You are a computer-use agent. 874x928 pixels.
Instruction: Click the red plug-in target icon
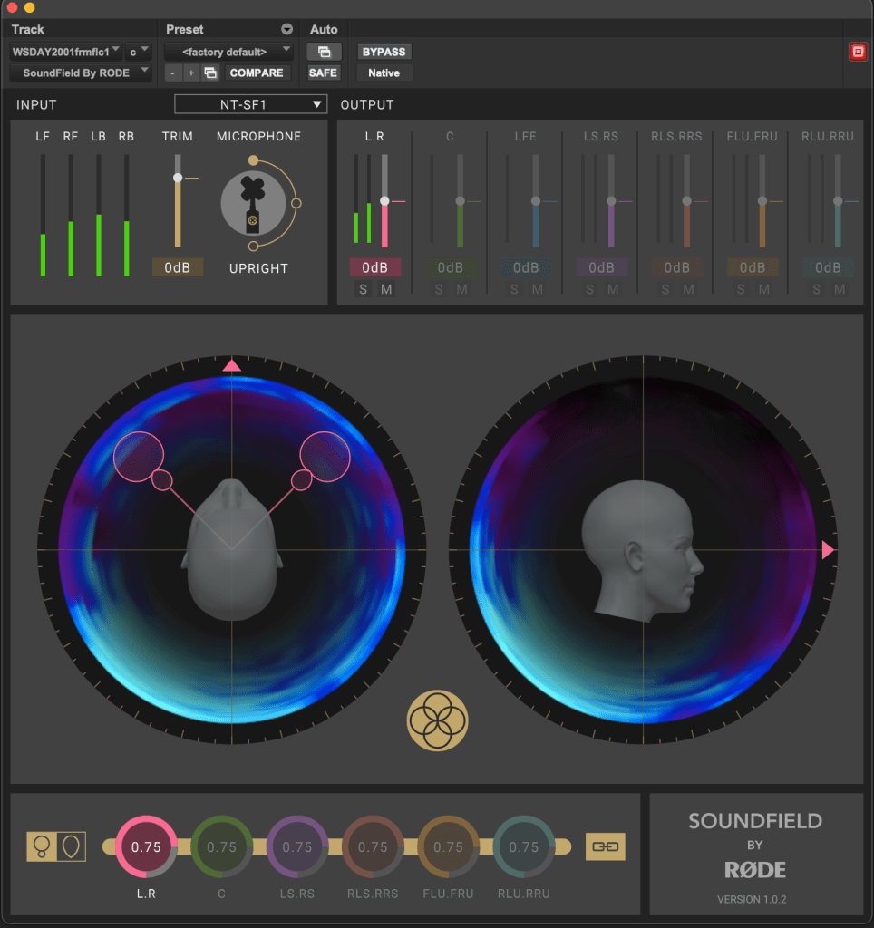[x=857, y=52]
